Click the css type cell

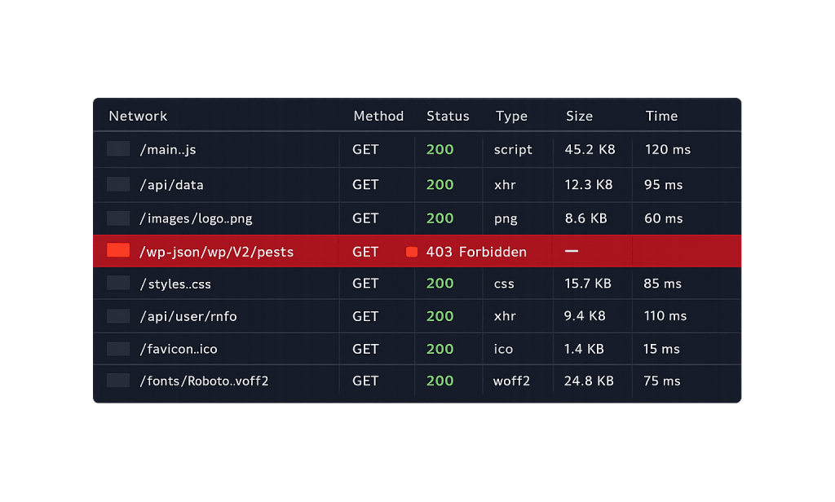[x=504, y=284]
